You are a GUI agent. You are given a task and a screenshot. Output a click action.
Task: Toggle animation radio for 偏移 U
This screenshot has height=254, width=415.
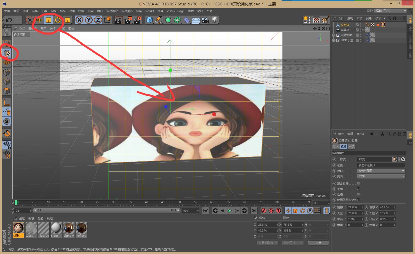334,207
